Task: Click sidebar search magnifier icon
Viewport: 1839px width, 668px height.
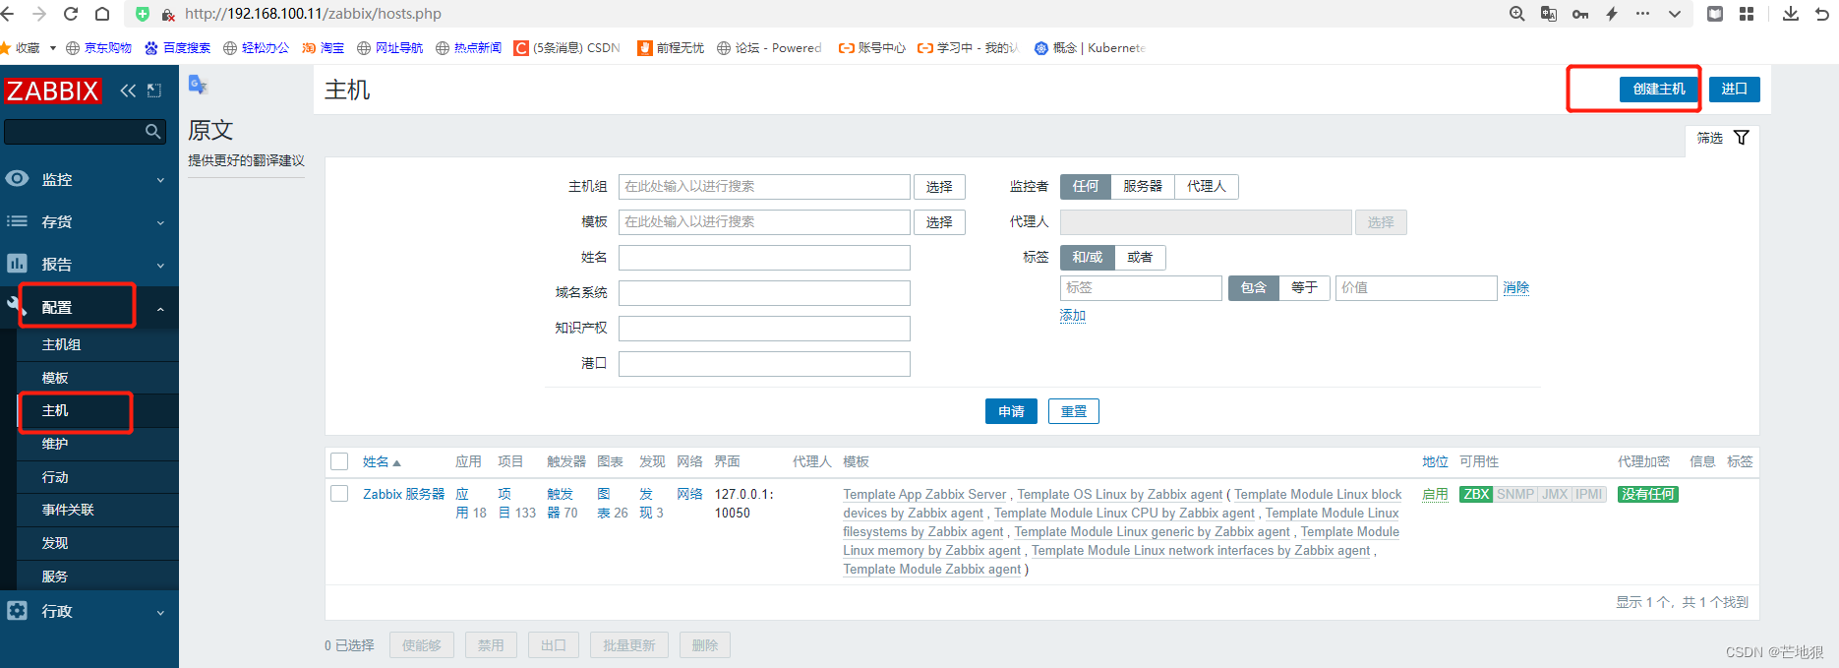Action: tap(152, 131)
